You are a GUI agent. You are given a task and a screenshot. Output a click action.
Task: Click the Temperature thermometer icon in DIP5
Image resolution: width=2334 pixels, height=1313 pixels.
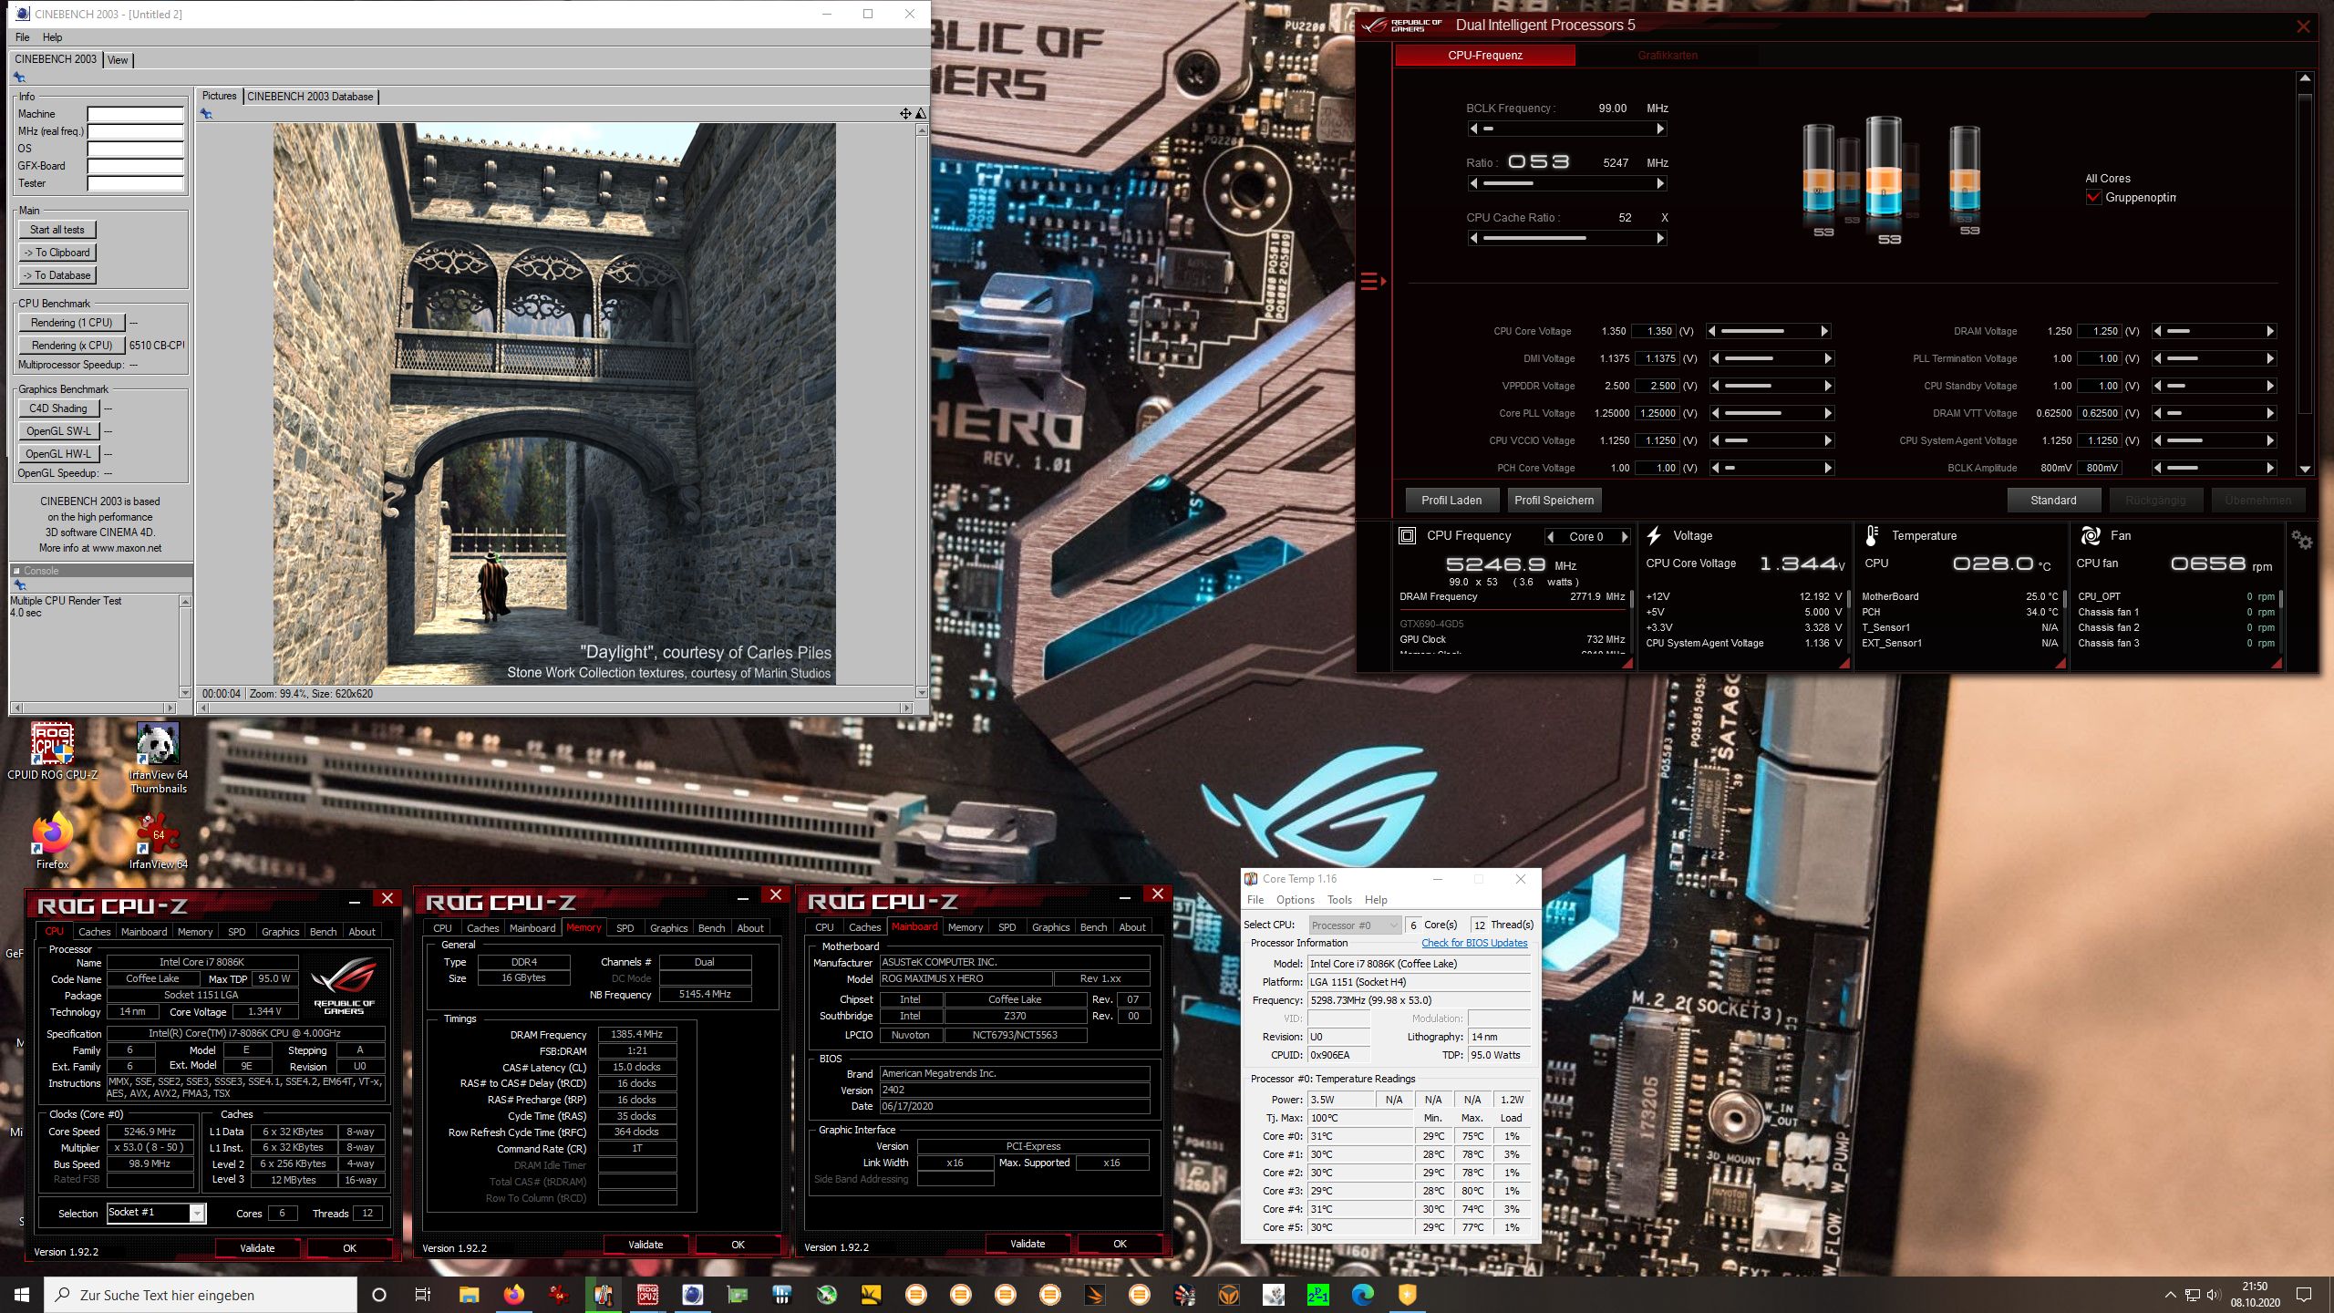coord(1871,536)
